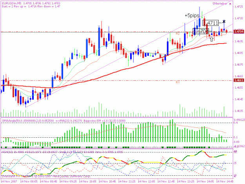Click the '14 Nov 08:45' time label

(49, 182)
